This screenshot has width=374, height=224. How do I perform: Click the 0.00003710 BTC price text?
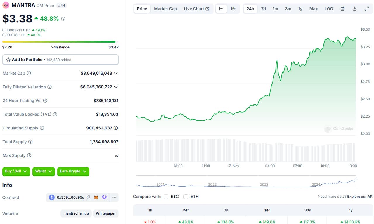[x=16, y=30]
